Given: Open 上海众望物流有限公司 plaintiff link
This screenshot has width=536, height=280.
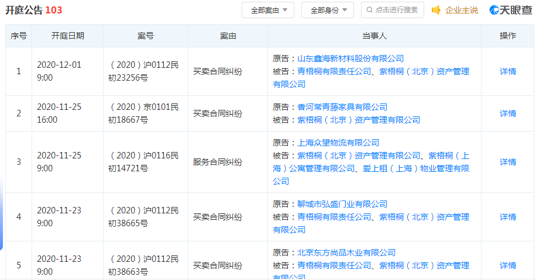Looking at the screenshot, I should (x=338, y=143).
